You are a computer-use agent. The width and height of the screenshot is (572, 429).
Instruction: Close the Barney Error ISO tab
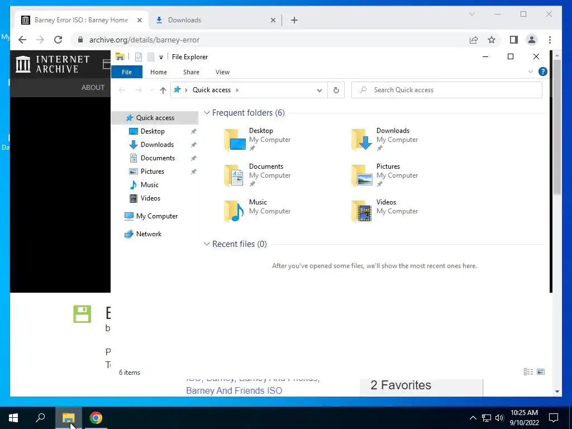139,21
